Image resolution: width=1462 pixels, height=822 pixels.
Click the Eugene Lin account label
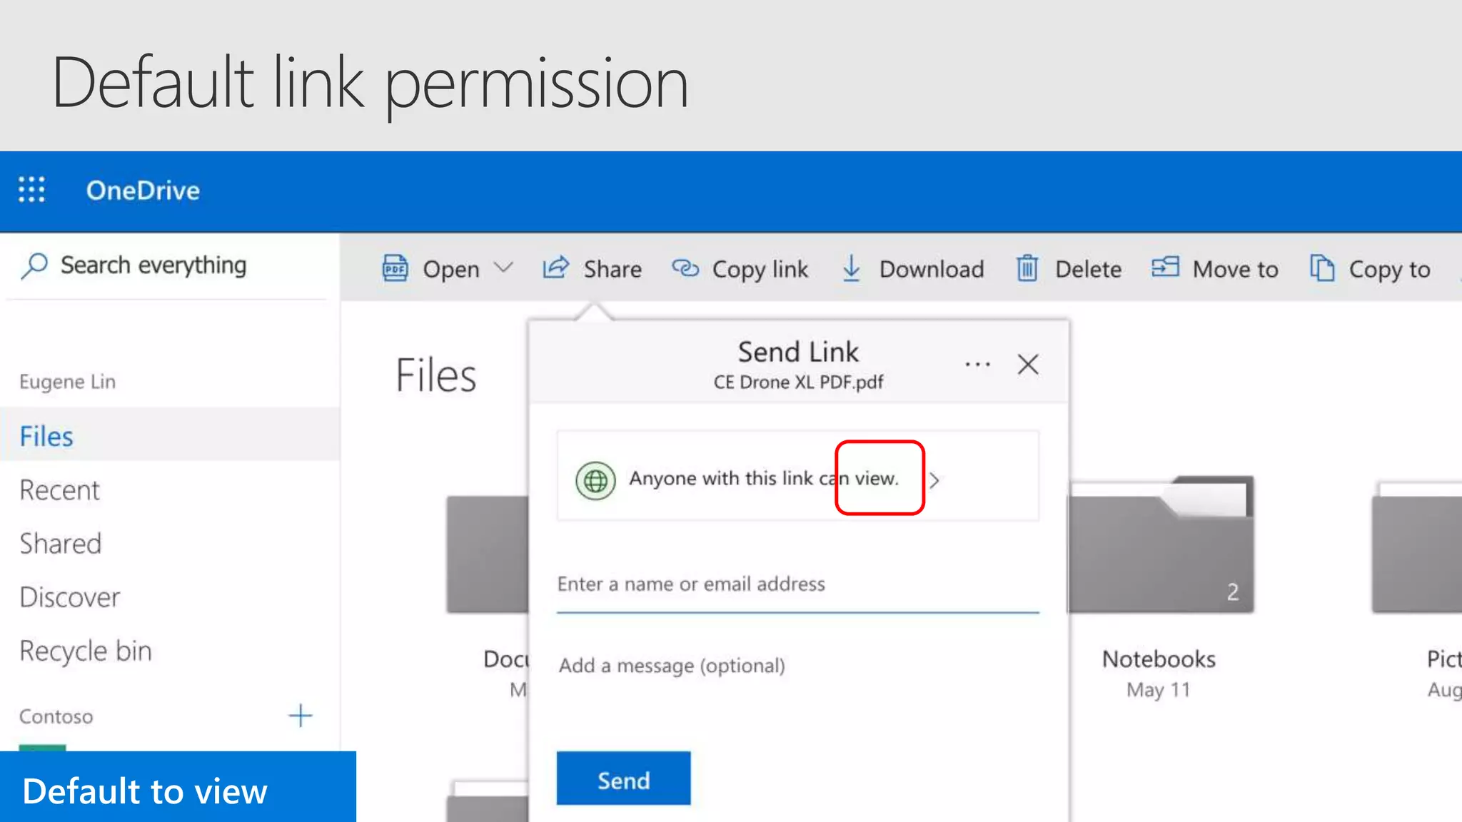click(67, 382)
